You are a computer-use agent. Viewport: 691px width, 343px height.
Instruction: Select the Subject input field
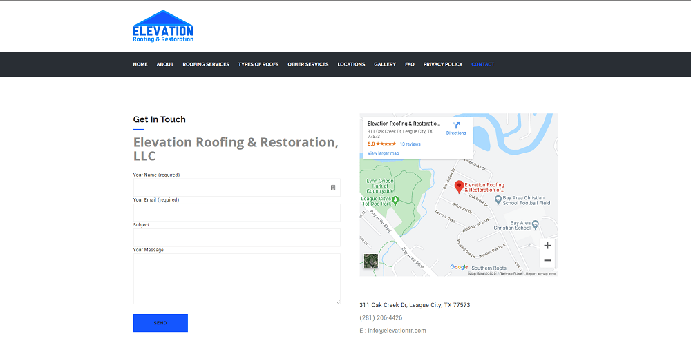coord(236,237)
